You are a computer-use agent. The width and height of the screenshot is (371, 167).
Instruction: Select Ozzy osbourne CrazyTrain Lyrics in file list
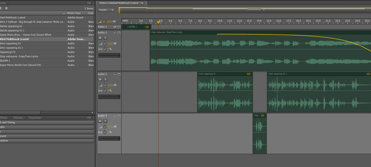tap(20, 56)
